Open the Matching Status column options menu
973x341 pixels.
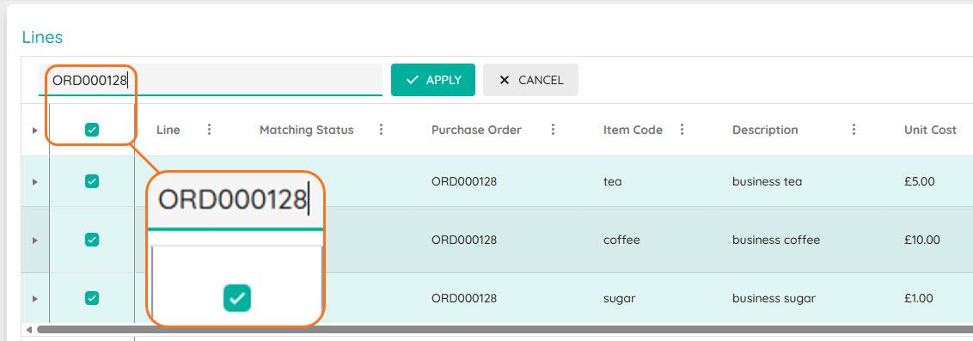381,130
